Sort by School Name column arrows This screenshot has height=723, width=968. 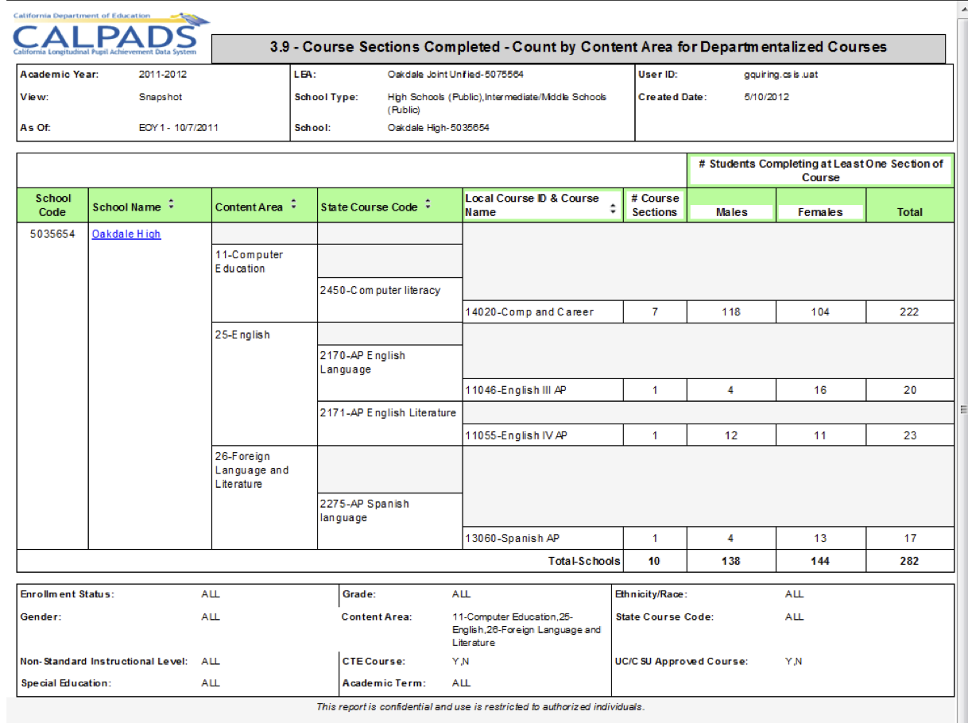[x=172, y=206]
